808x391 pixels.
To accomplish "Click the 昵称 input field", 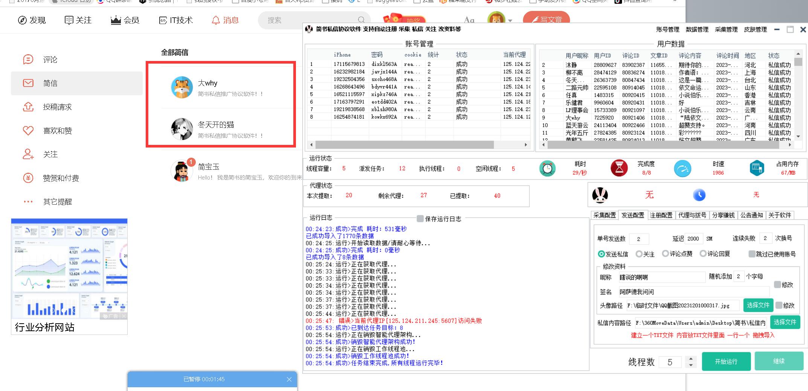I will (661, 277).
